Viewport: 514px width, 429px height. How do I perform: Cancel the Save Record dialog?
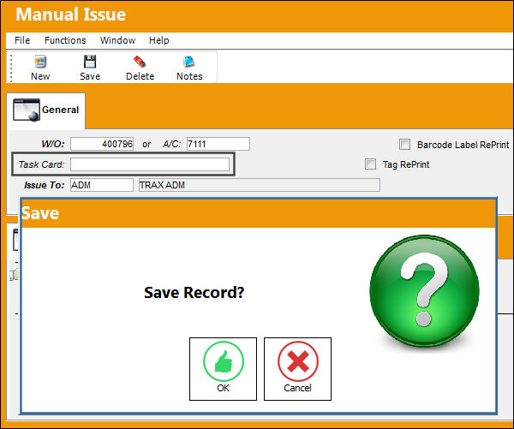click(297, 369)
